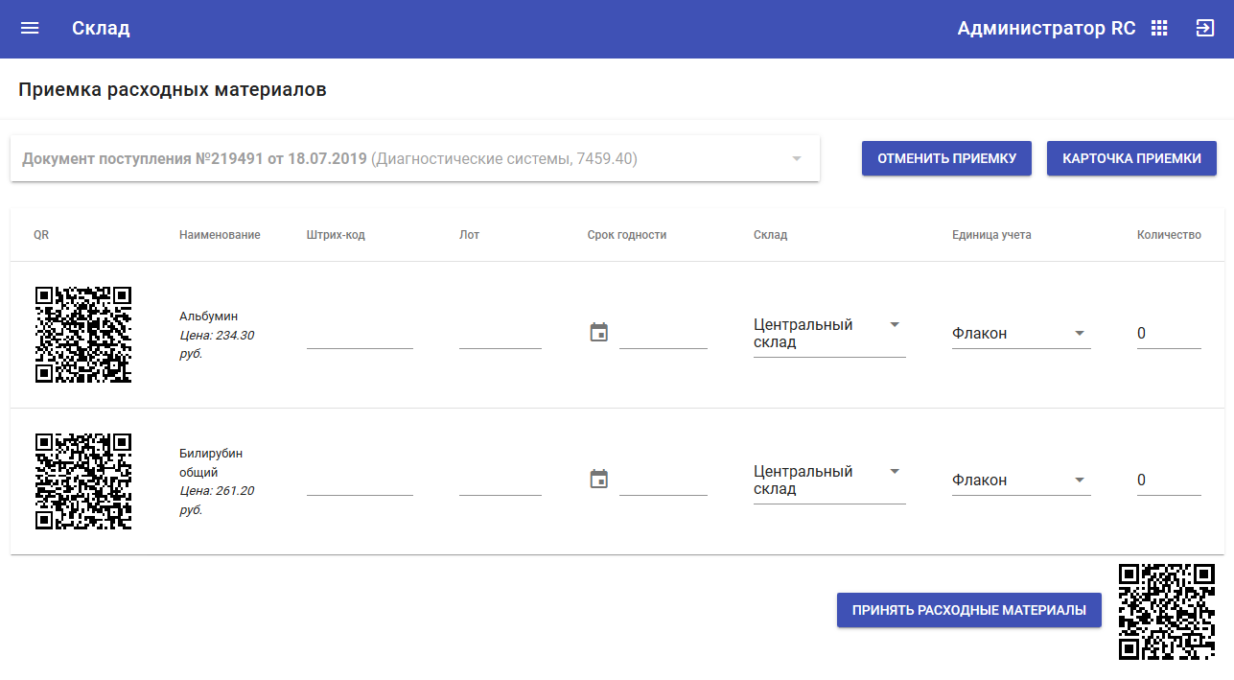This screenshot has height=680, width=1234.
Task: Click the Штрих-код field for Альбумин
Action: 360,335
